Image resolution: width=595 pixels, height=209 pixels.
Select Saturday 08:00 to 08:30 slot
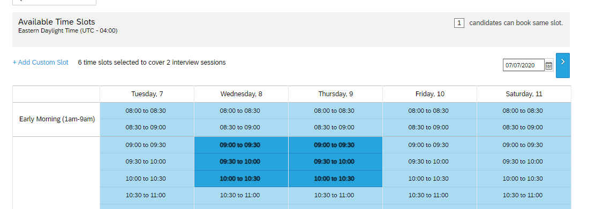pyautogui.click(x=524, y=111)
